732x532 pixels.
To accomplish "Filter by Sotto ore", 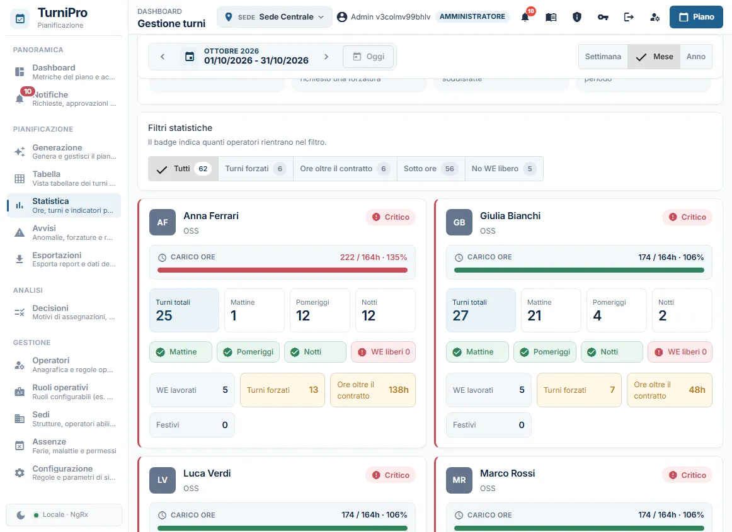I will [x=431, y=169].
